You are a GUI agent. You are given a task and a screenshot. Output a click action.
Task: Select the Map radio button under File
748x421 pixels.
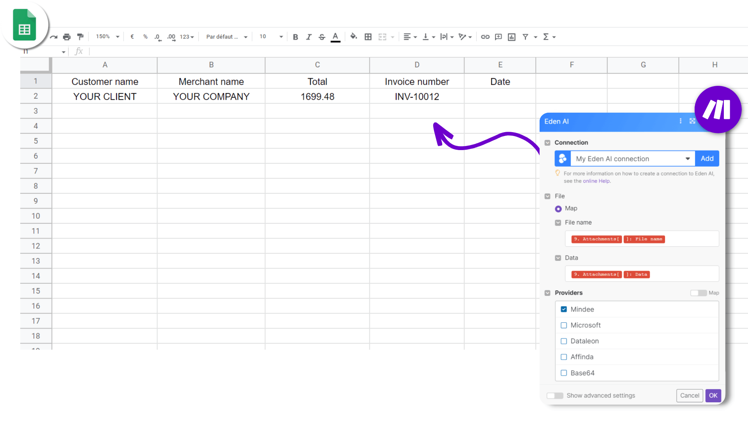click(558, 209)
